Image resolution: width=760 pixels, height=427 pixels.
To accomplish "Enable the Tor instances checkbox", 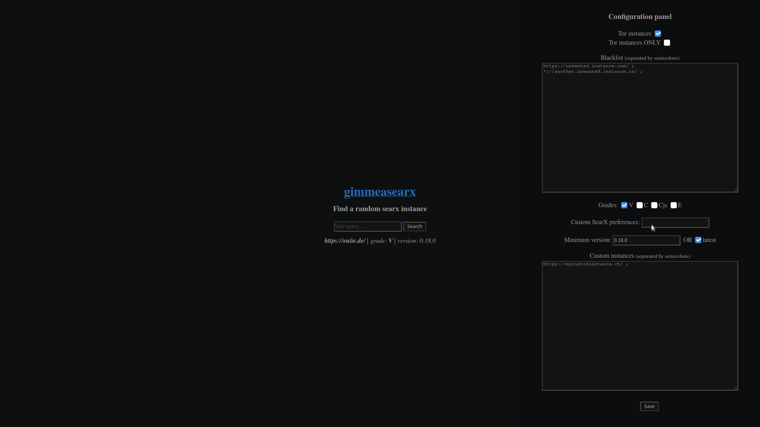I will (658, 34).
